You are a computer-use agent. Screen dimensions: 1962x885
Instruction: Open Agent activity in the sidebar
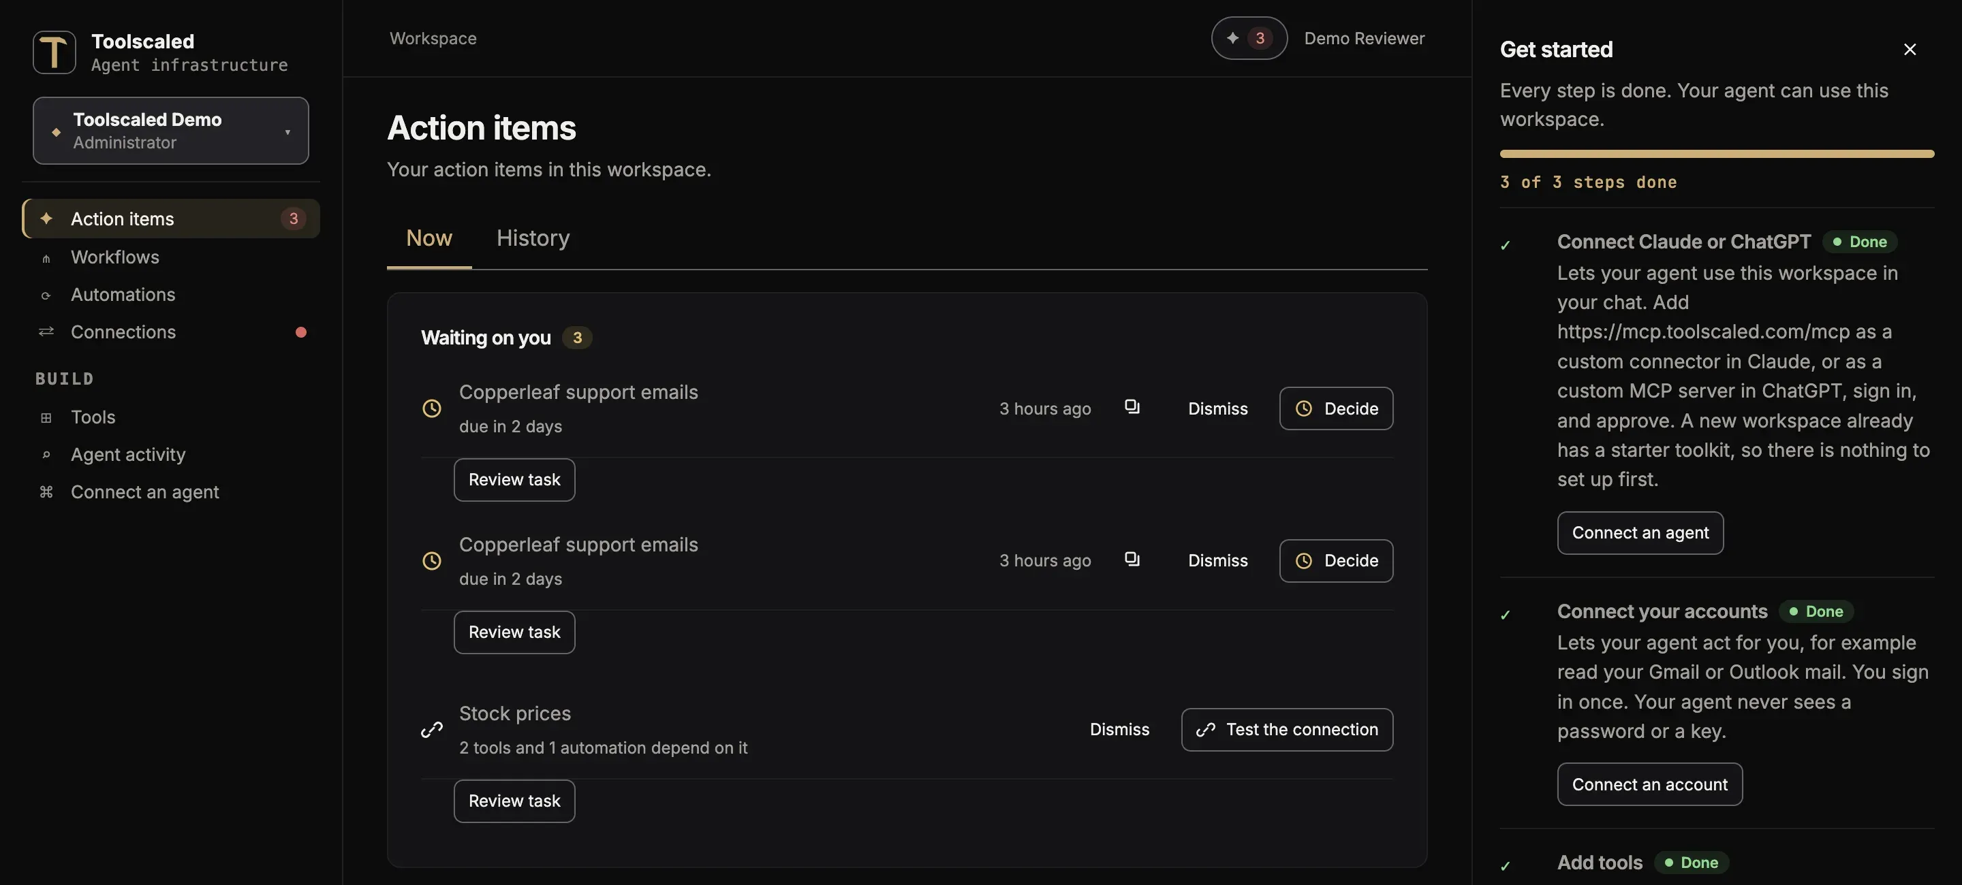click(x=170, y=454)
